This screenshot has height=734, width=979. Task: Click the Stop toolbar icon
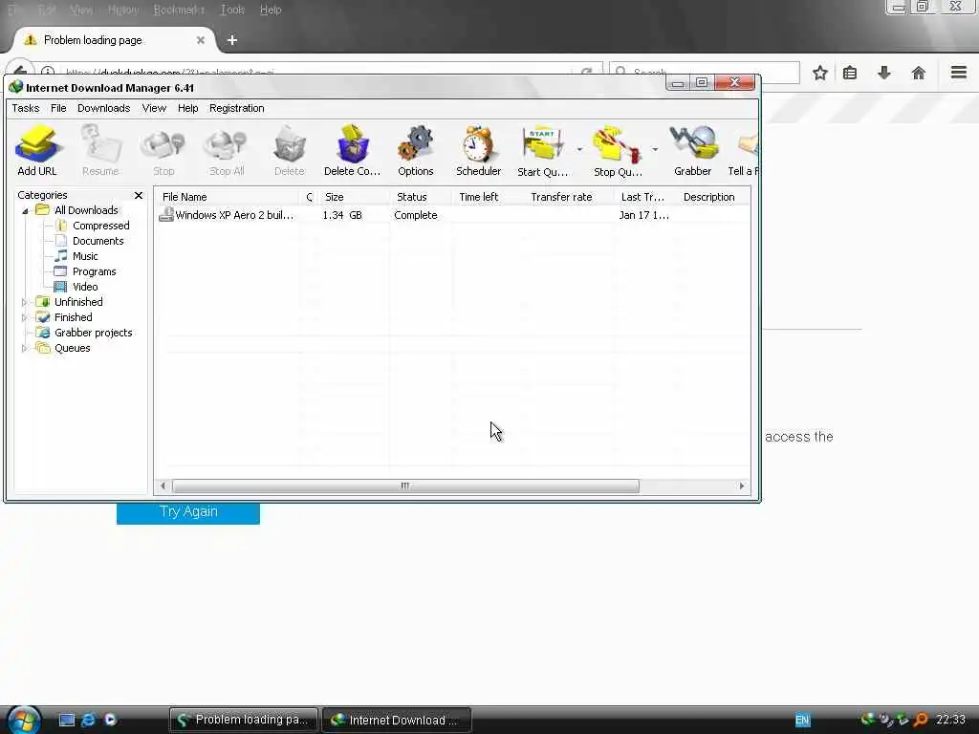163,150
